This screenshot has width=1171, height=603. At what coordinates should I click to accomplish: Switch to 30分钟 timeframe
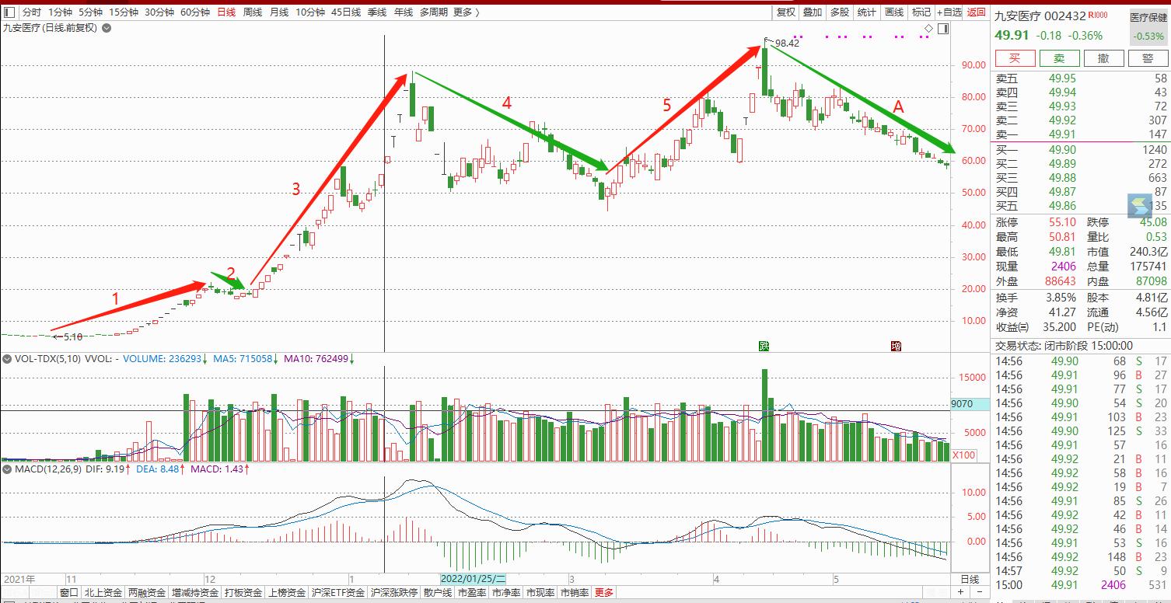[x=159, y=12]
